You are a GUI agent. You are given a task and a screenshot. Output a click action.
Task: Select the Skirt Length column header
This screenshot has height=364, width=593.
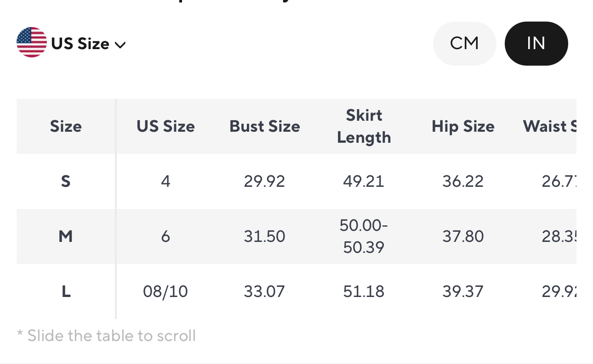coord(364,126)
